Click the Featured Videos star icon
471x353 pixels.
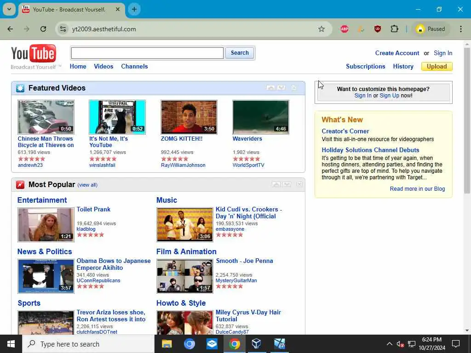20,88
